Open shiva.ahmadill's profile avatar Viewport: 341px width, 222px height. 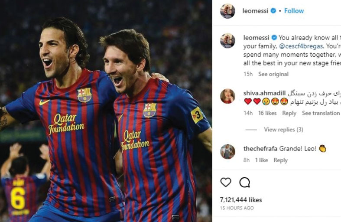(227, 96)
